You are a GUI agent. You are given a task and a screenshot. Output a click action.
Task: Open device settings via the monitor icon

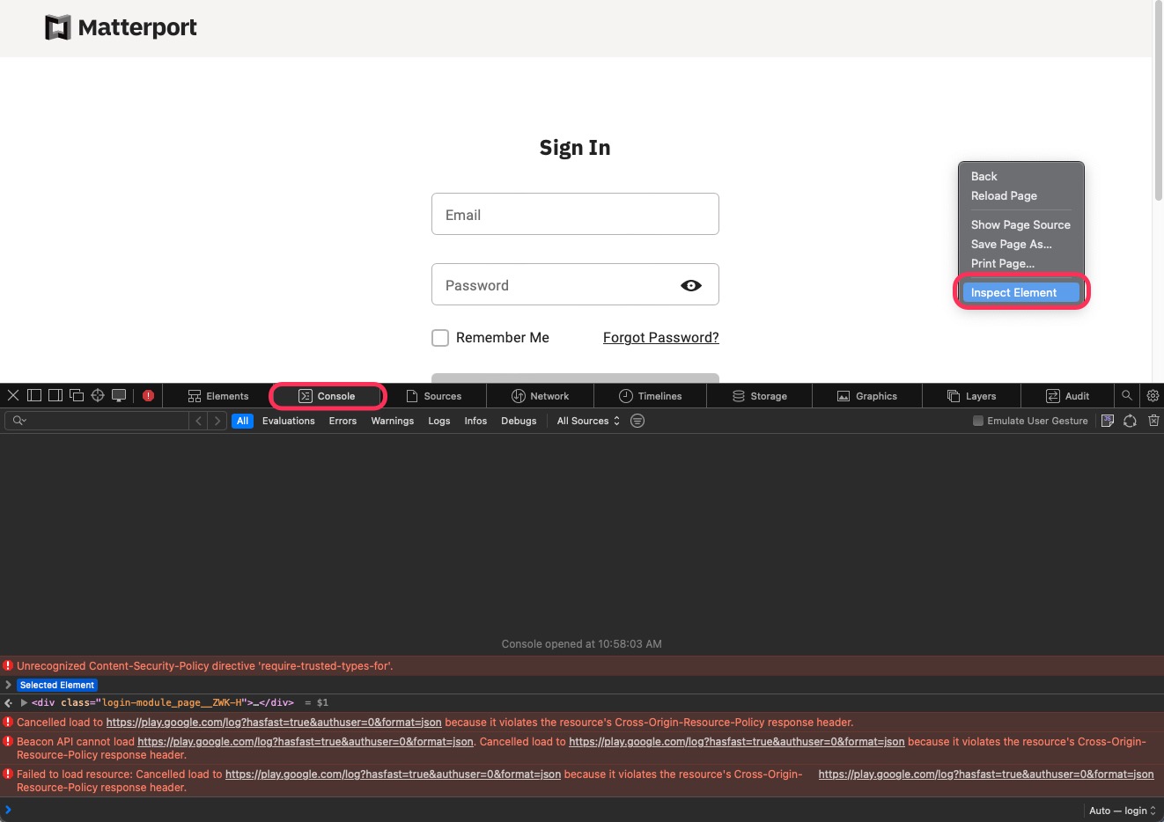click(119, 395)
